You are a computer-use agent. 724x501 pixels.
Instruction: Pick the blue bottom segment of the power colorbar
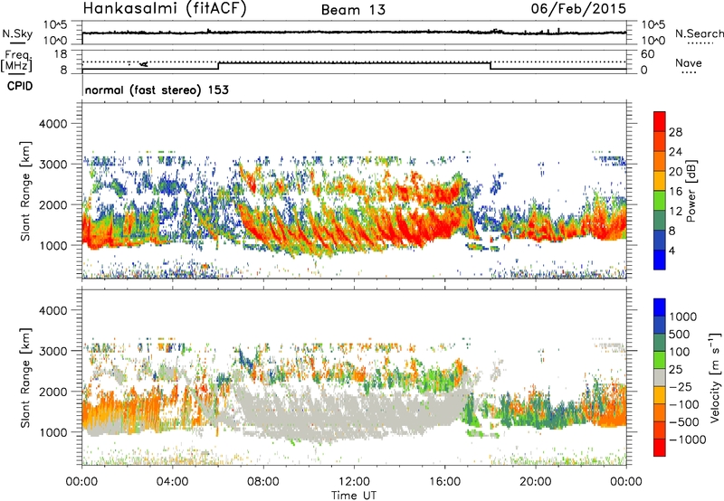[660, 260]
